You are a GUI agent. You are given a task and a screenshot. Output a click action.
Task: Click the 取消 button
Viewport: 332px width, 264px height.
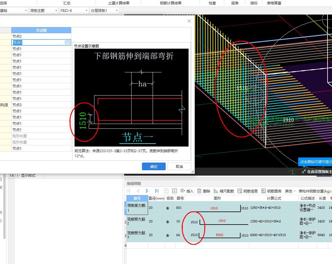tap(179, 166)
